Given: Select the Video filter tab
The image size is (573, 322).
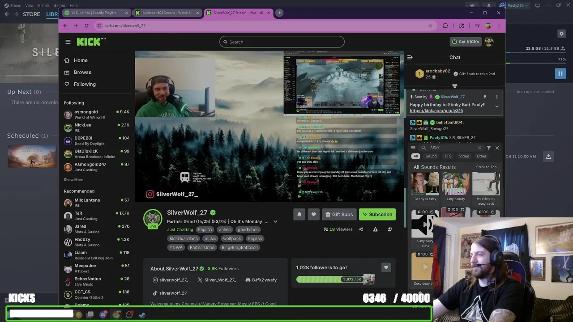Looking at the screenshot, I should pos(464,156).
